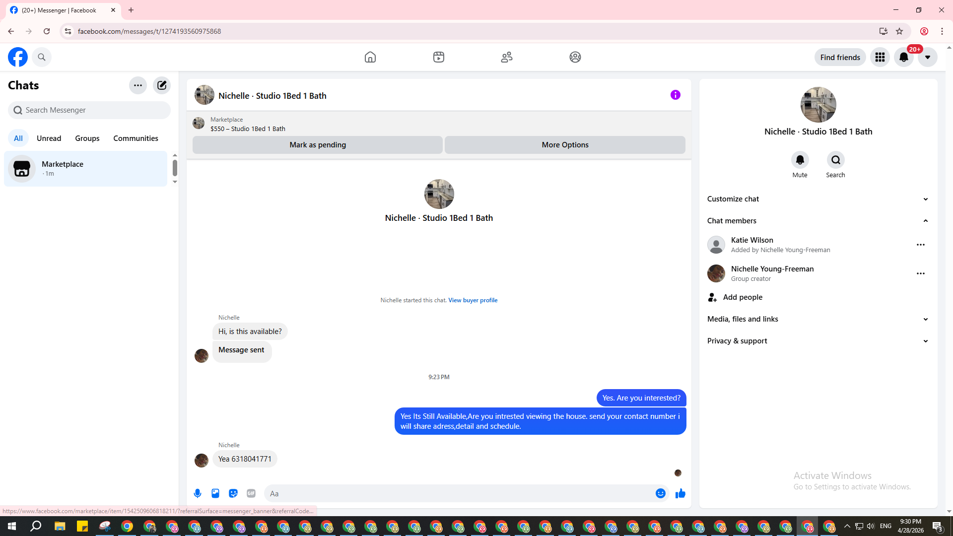The image size is (953, 536).
Task: Open the View buyer profile link
Action: 473,300
